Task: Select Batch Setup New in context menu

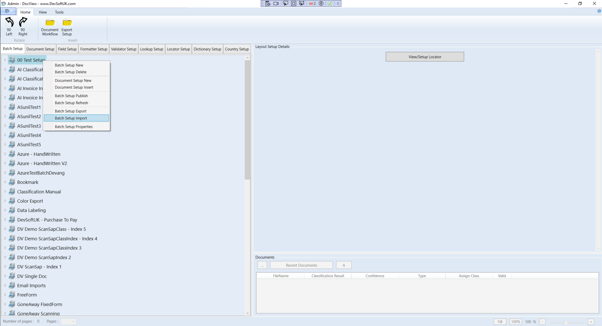Action: (76, 65)
